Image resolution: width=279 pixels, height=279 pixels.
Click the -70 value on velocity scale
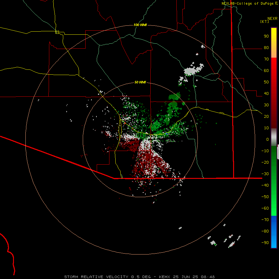point(265,220)
